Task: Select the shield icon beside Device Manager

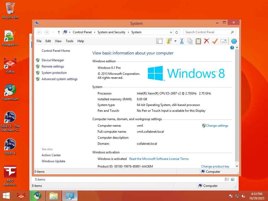Action: [38, 60]
